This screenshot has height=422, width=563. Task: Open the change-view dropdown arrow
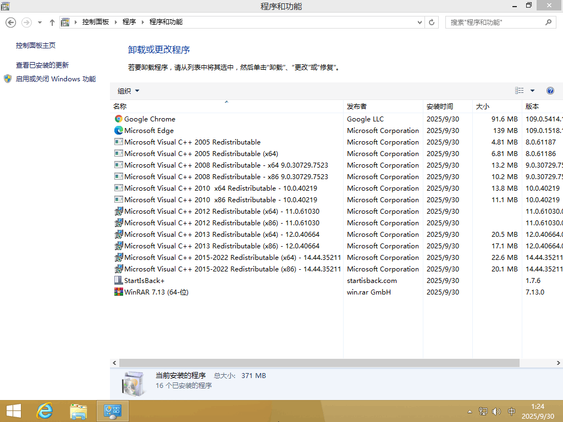531,91
